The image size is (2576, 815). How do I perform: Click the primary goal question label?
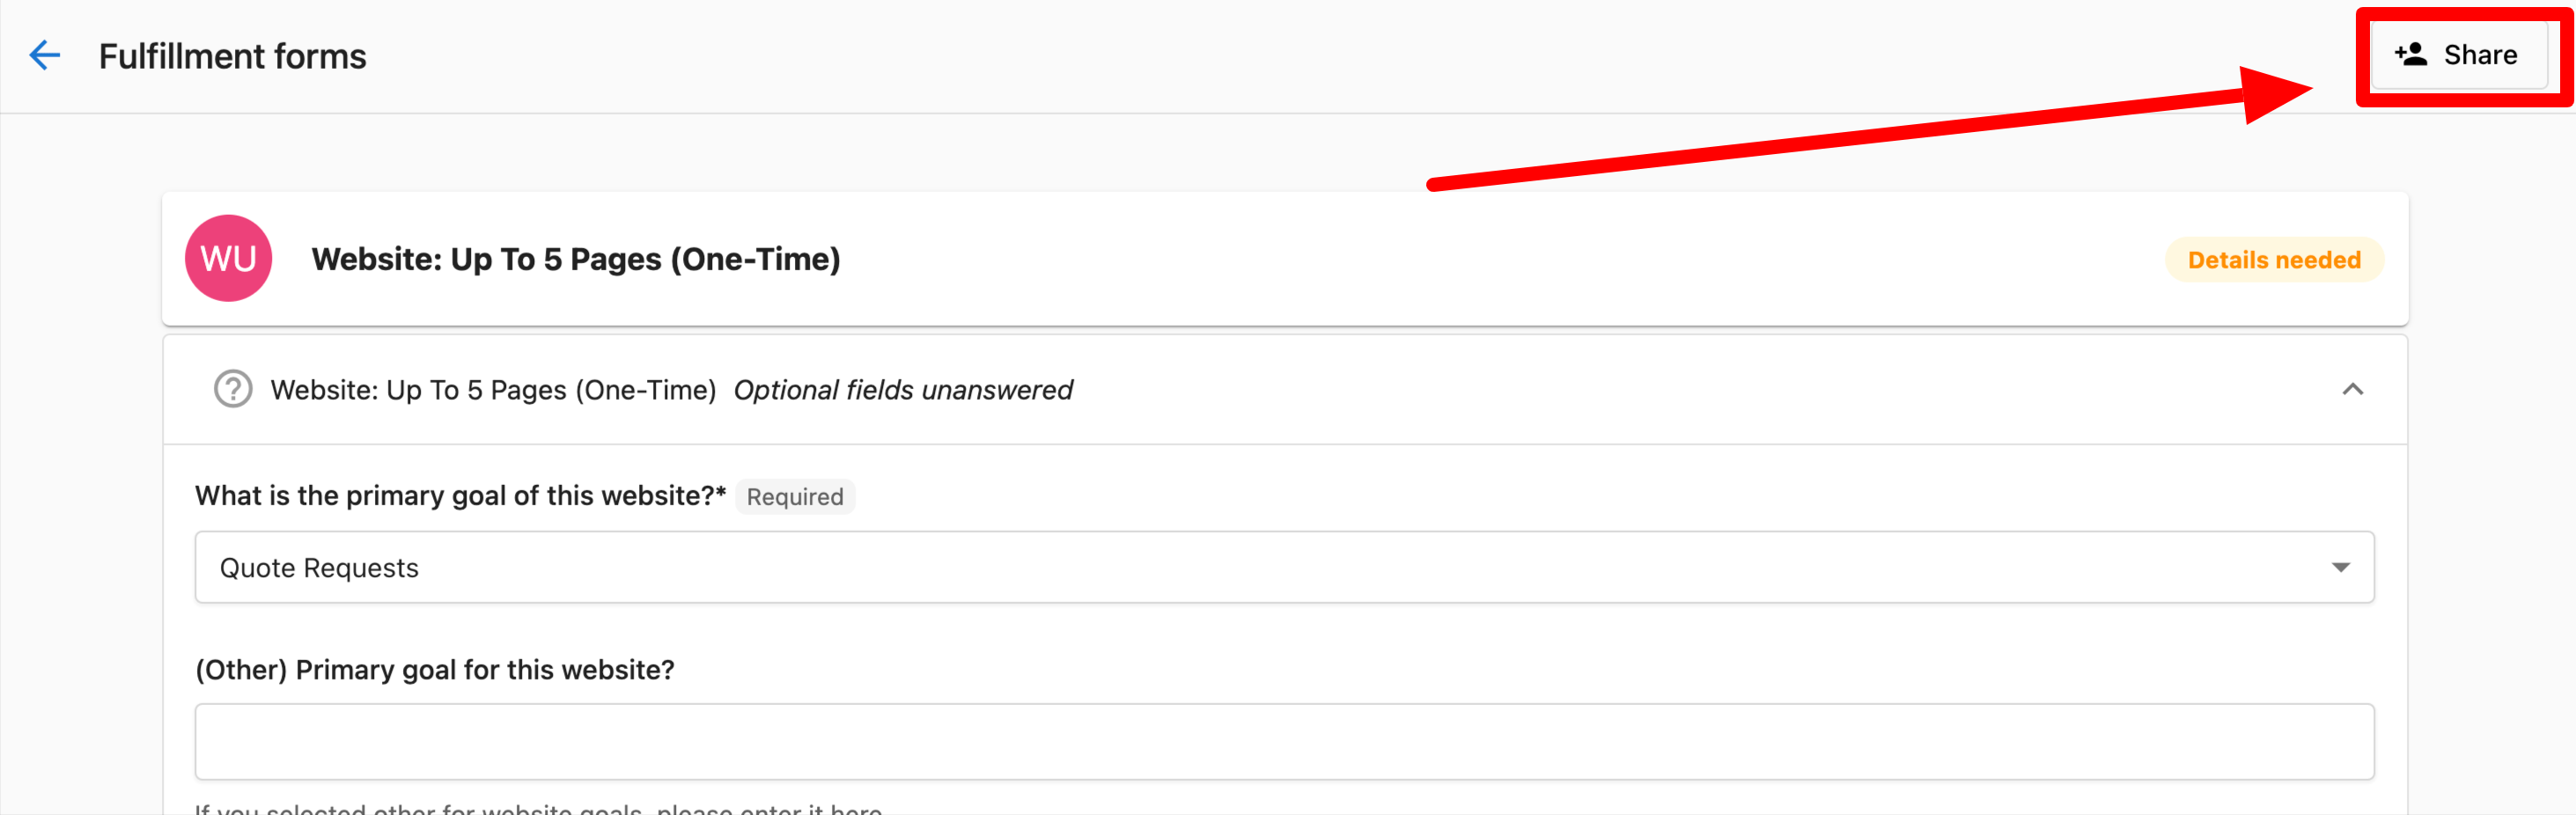click(x=459, y=495)
